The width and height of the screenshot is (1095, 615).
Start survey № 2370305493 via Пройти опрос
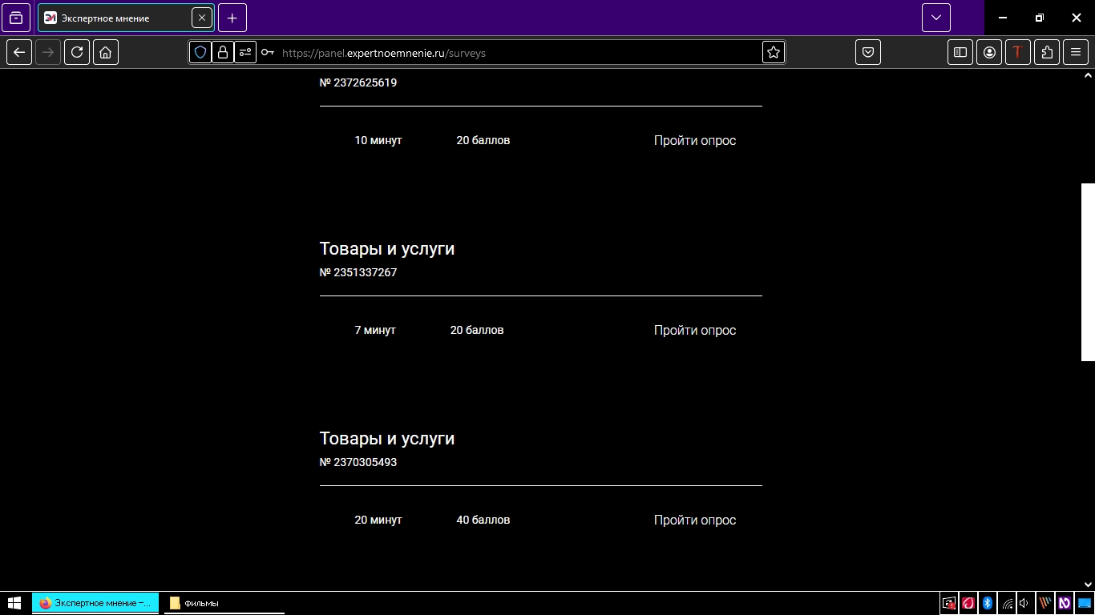[x=695, y=520]
